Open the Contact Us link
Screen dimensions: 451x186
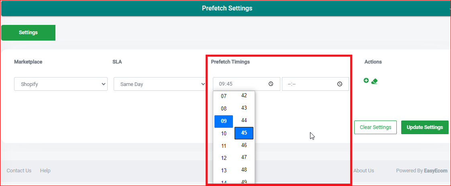click(x=19, y=171)
